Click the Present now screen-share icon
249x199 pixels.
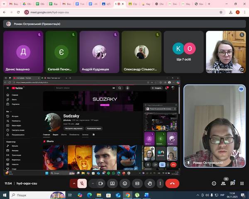[112, 183]
